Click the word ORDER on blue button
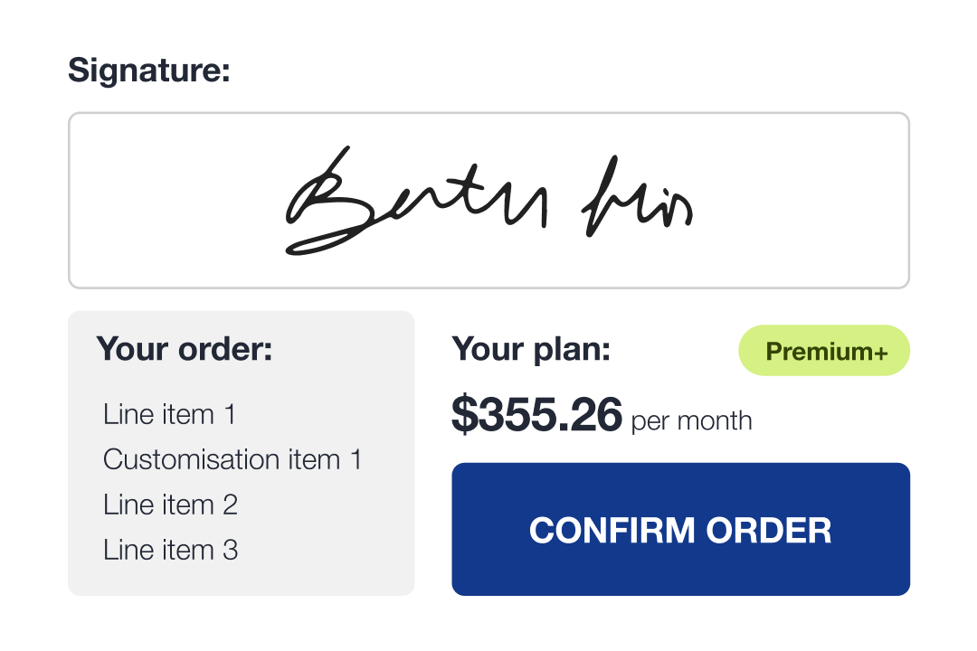This screenshot has height=651, width=977. click(769, 530)
